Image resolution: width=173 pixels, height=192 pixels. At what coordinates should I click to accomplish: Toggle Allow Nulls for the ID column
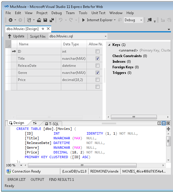click(97, 51)
